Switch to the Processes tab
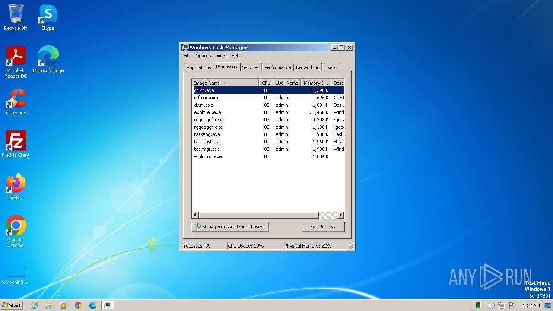The height and width of the screenshot is (311, 553). tap(226, 67)
